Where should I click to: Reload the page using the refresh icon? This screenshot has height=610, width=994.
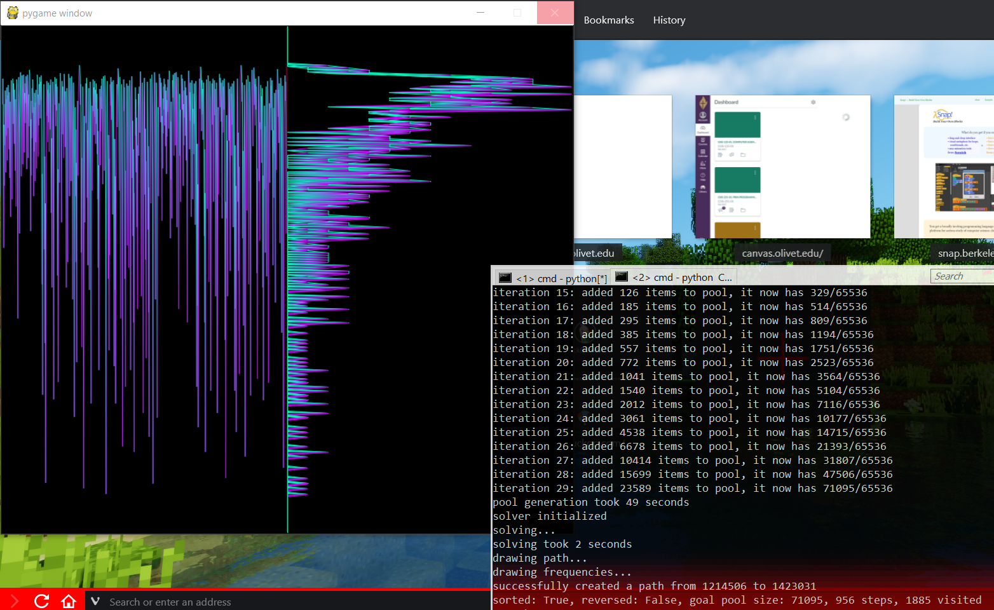click(42, 600)
